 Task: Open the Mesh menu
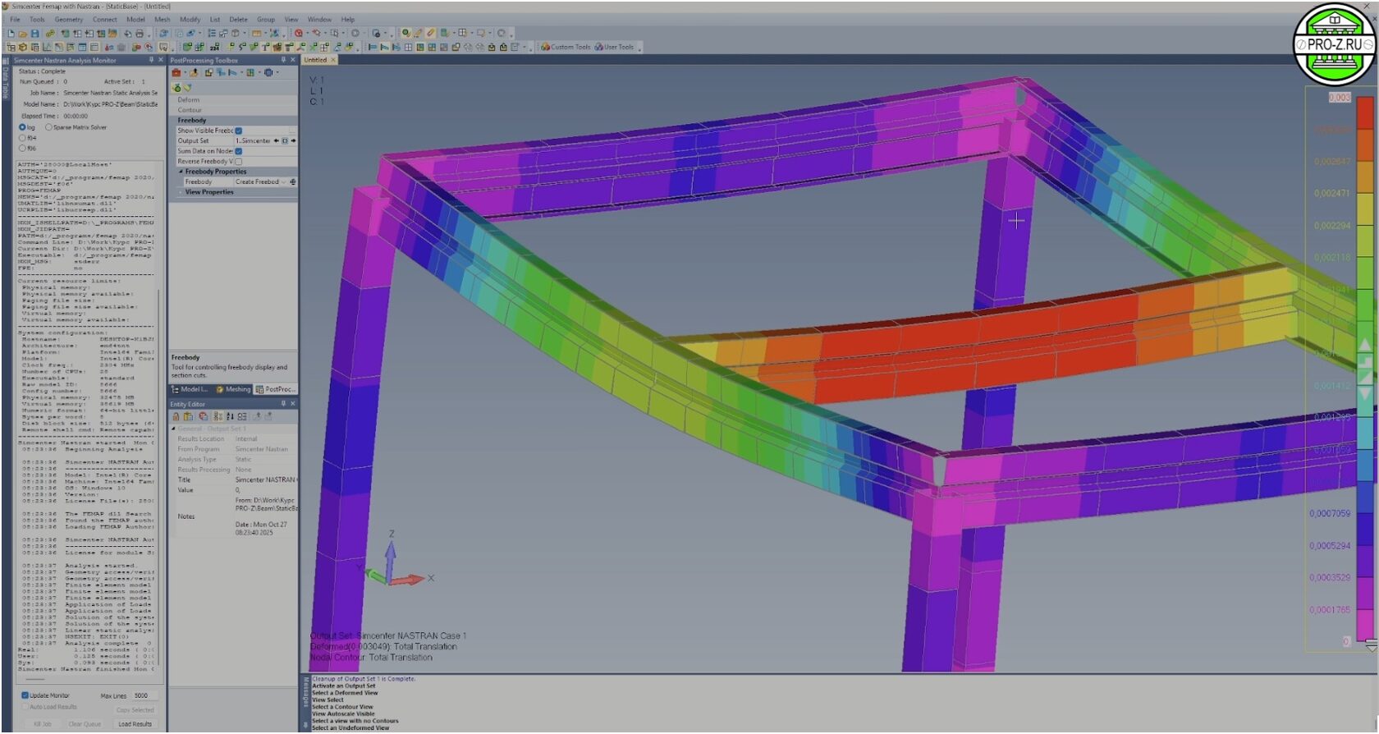(163, 20)
